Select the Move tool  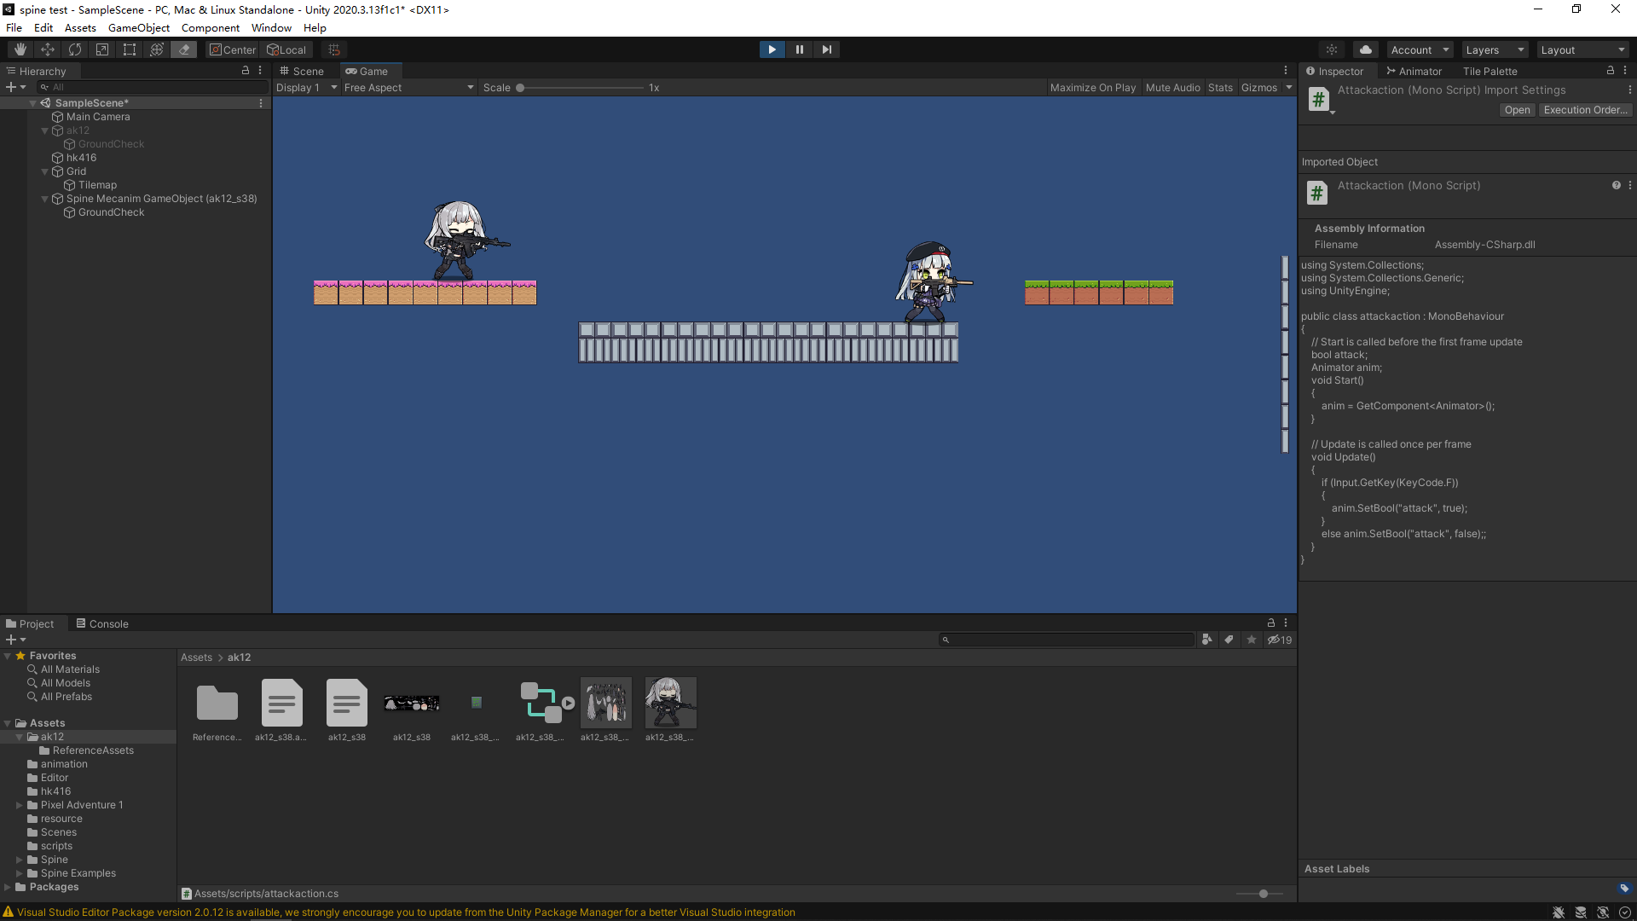click(47, 49)
